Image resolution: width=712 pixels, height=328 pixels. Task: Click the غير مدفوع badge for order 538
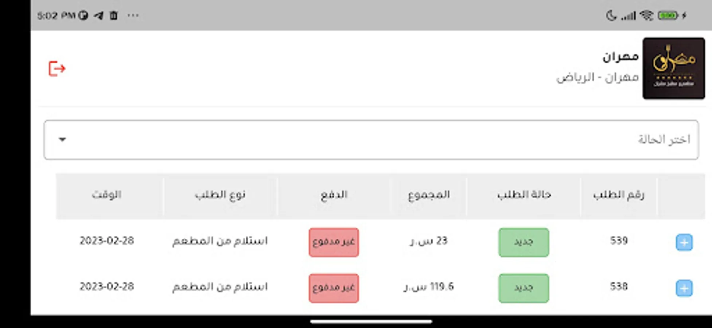click(x=334, y=288)
